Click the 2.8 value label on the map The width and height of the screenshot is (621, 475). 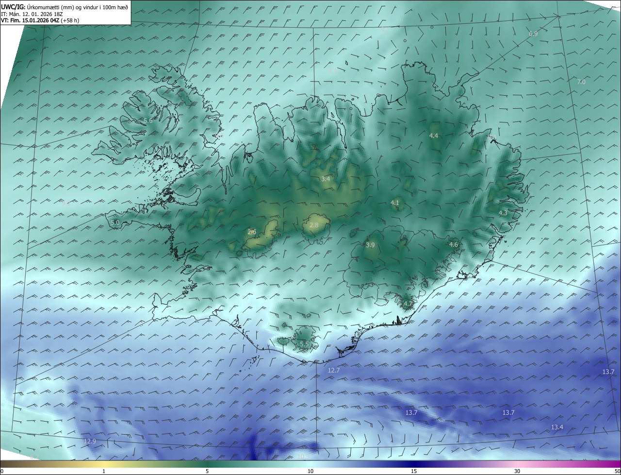[x=314, y=225]
